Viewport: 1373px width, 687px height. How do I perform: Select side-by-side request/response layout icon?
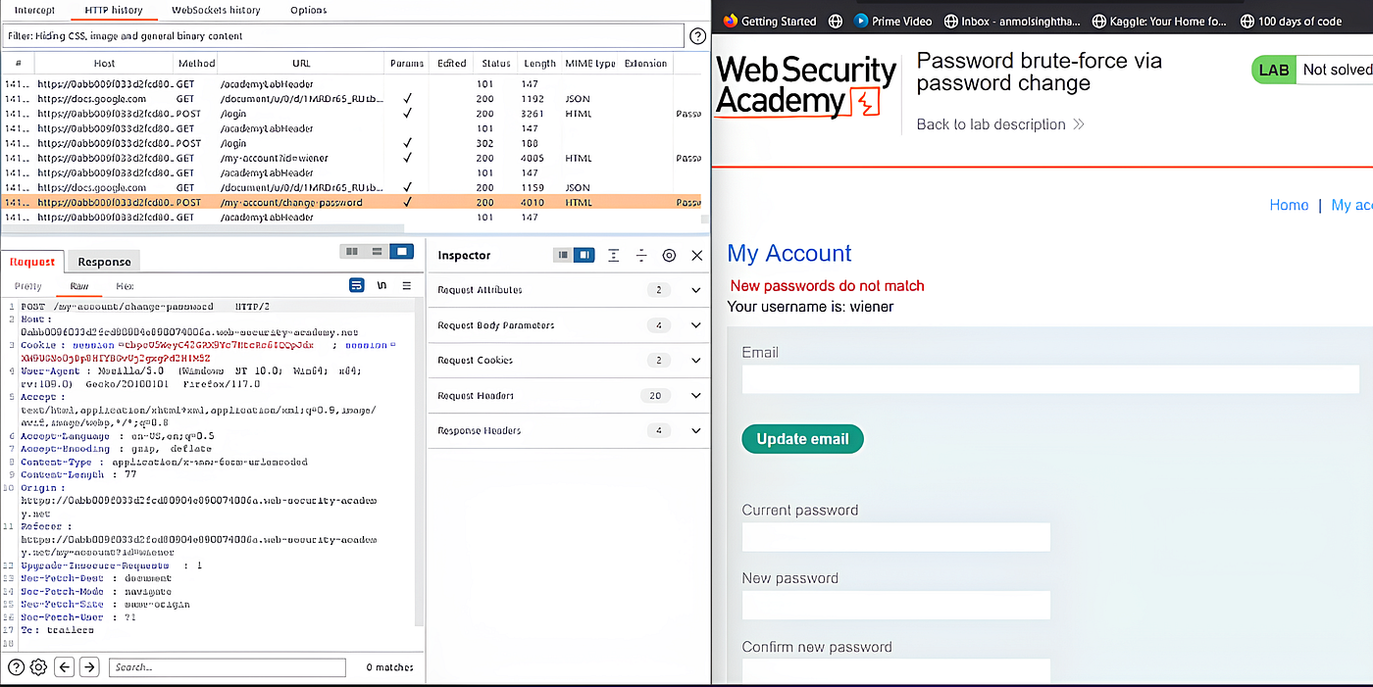351,252
